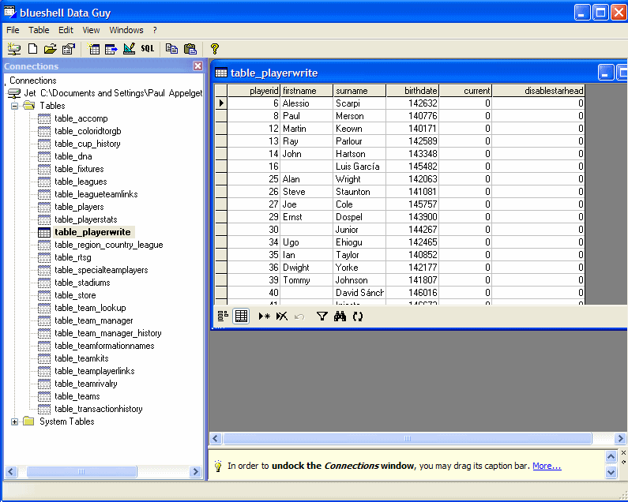Click the new connection toolbar icon
628x502 pixels.
pyautogui.click(x=13, y=49)
